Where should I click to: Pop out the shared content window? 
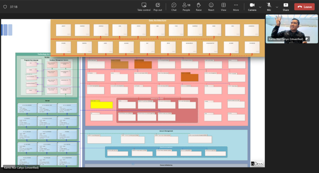[158, 7]
